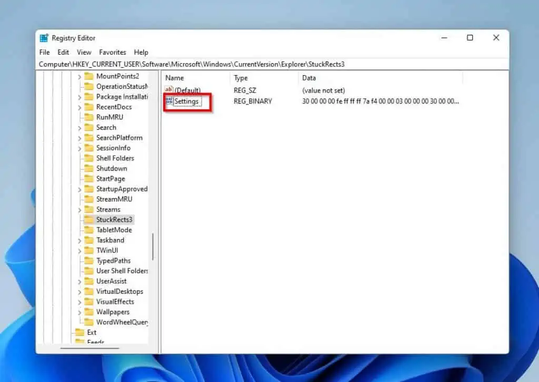Click the Registry Editor title bar icon
Image resolution: width=539 pixels, height=382 pixels.
tap(43, 38)
